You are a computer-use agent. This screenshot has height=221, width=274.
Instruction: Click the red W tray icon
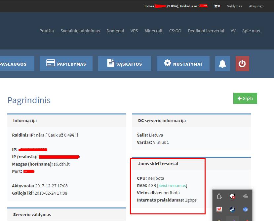tap(219, 209)
